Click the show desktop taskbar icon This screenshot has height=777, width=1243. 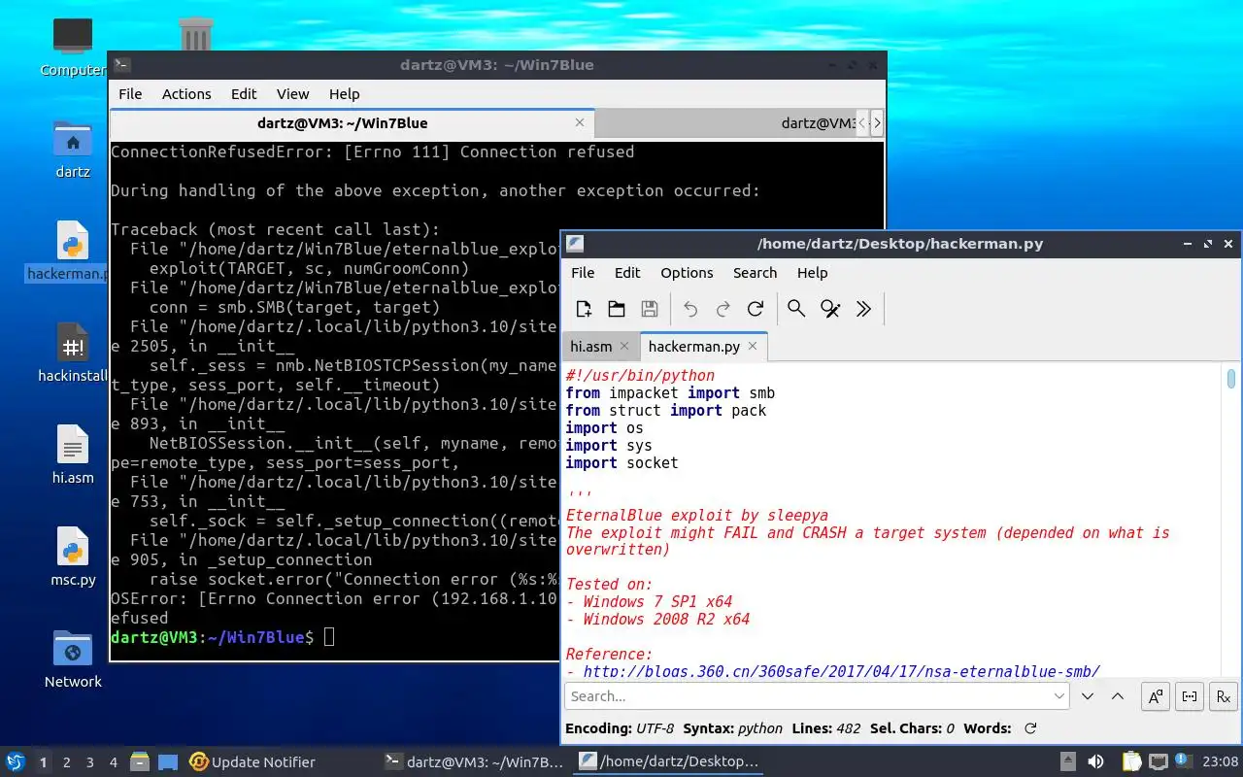[x=168, y=761]
